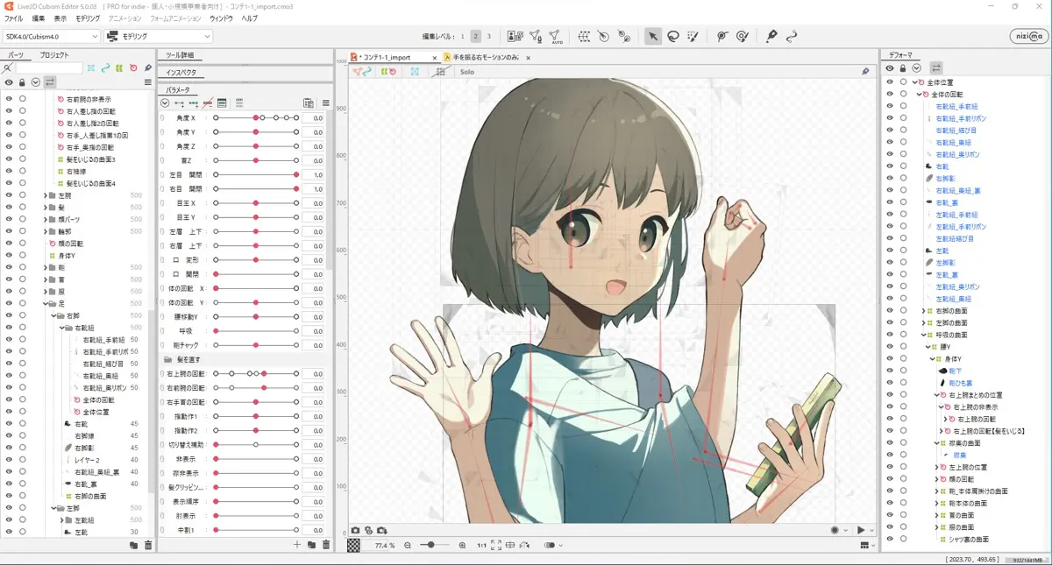Expand the 左靴紐 folder
Viewport: 1052px width, 565px height.
pos(63,519)
